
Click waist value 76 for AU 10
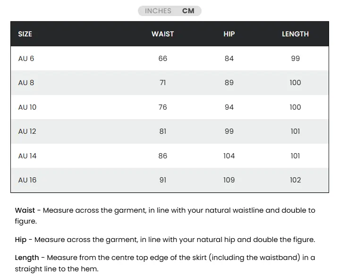coord(163,107)
